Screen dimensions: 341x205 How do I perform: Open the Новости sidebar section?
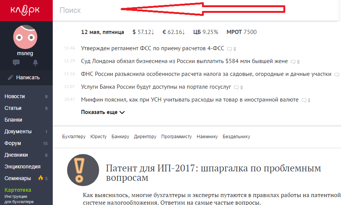(15, 96)
